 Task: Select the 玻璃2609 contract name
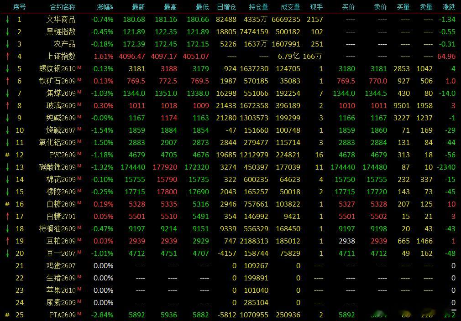tap(61, 106)
